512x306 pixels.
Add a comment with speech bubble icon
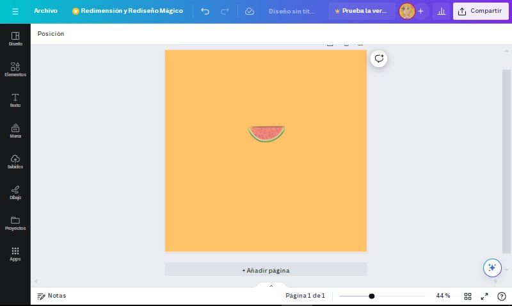coord(379,59)
